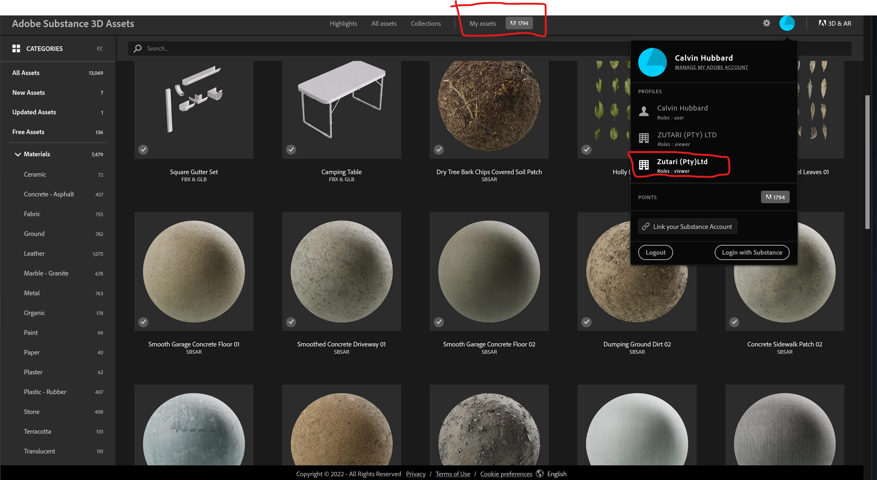Select the ZUTARI (PTY) LTD building profile icon
This screenshot has height=480, width=877.
644,138
